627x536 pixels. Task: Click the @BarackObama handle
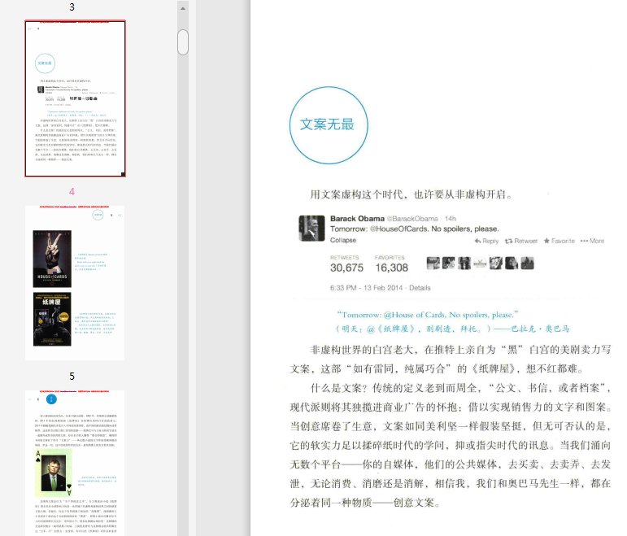[x=412, y=219]
